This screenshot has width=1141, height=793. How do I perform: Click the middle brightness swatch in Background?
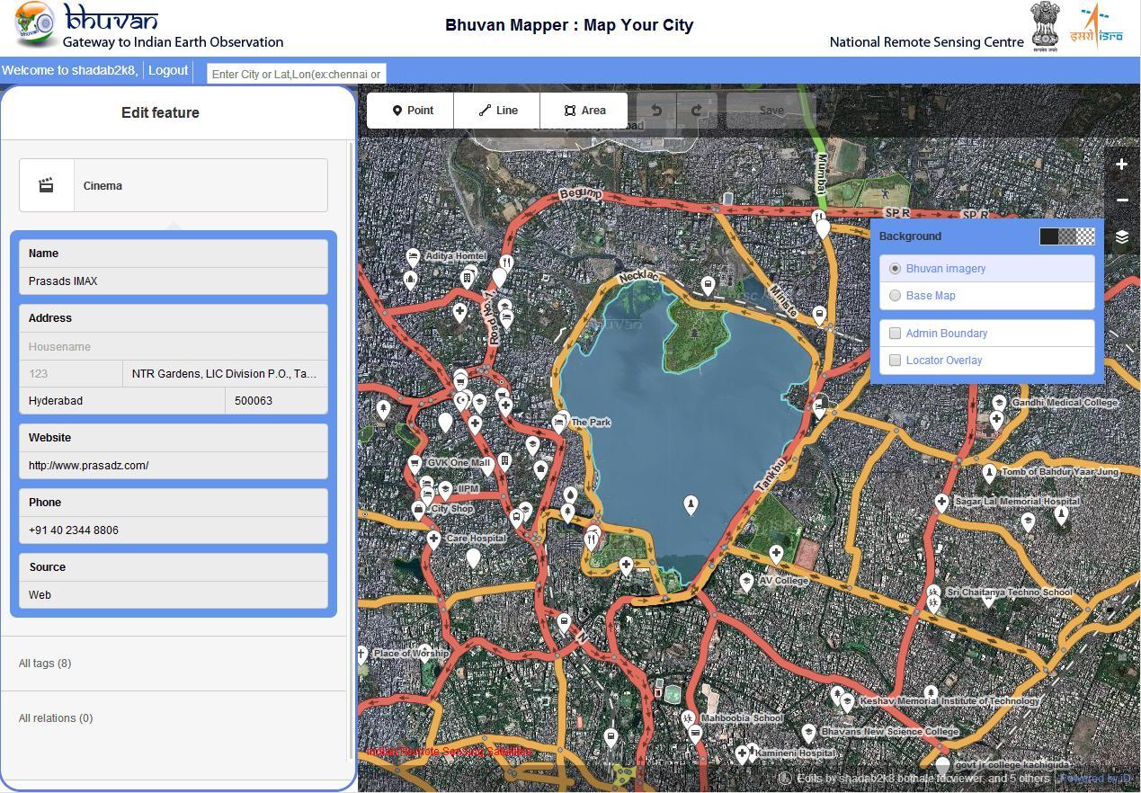point(1067,236)
